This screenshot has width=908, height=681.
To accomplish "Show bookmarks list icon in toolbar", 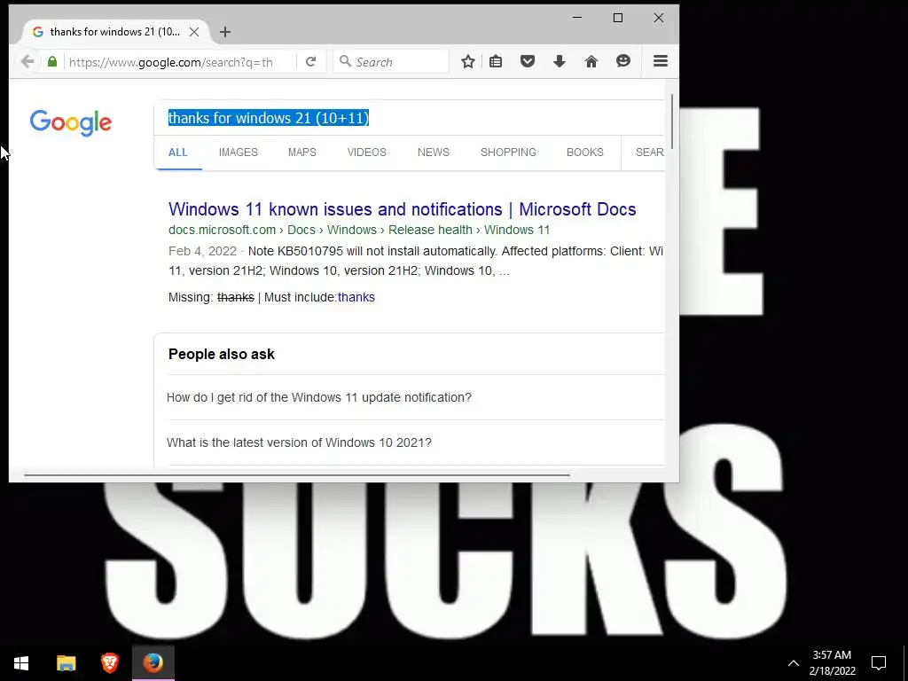I will point(496,61).
